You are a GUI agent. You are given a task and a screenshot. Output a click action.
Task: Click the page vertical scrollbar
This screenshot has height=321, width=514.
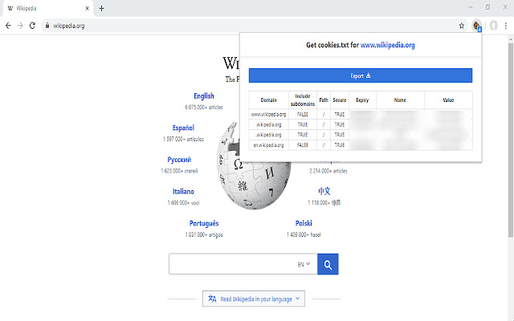click(x=511, y=140)
